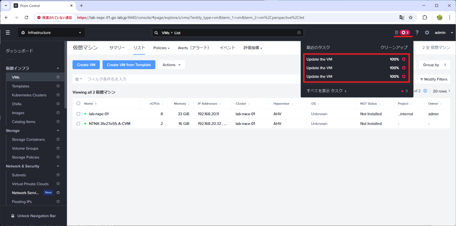Viewport: 456px width, 226px height.
Task: Go to next page of VM list
Action: (x=425, y=91)
